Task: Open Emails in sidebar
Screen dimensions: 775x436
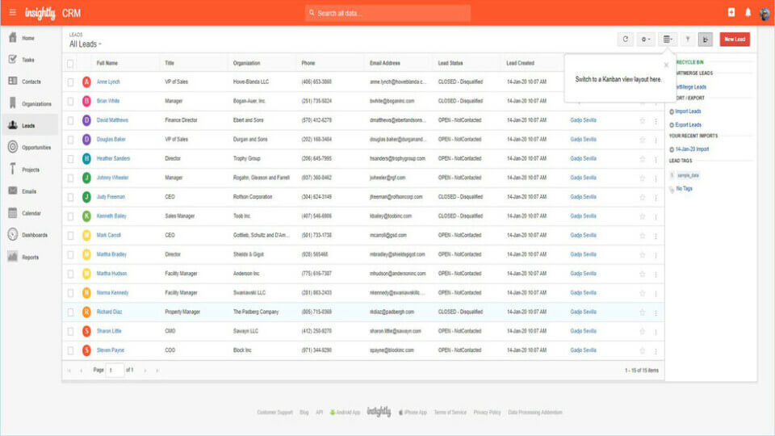Action: point(31,191)
